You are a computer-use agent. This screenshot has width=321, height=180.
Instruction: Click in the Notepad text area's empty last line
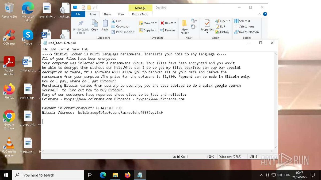(x=158, y=122)
